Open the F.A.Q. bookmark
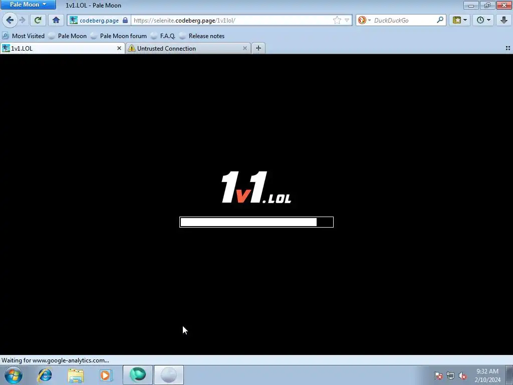Viewport: 513px width, 385px height. click(x=163, y=36)
